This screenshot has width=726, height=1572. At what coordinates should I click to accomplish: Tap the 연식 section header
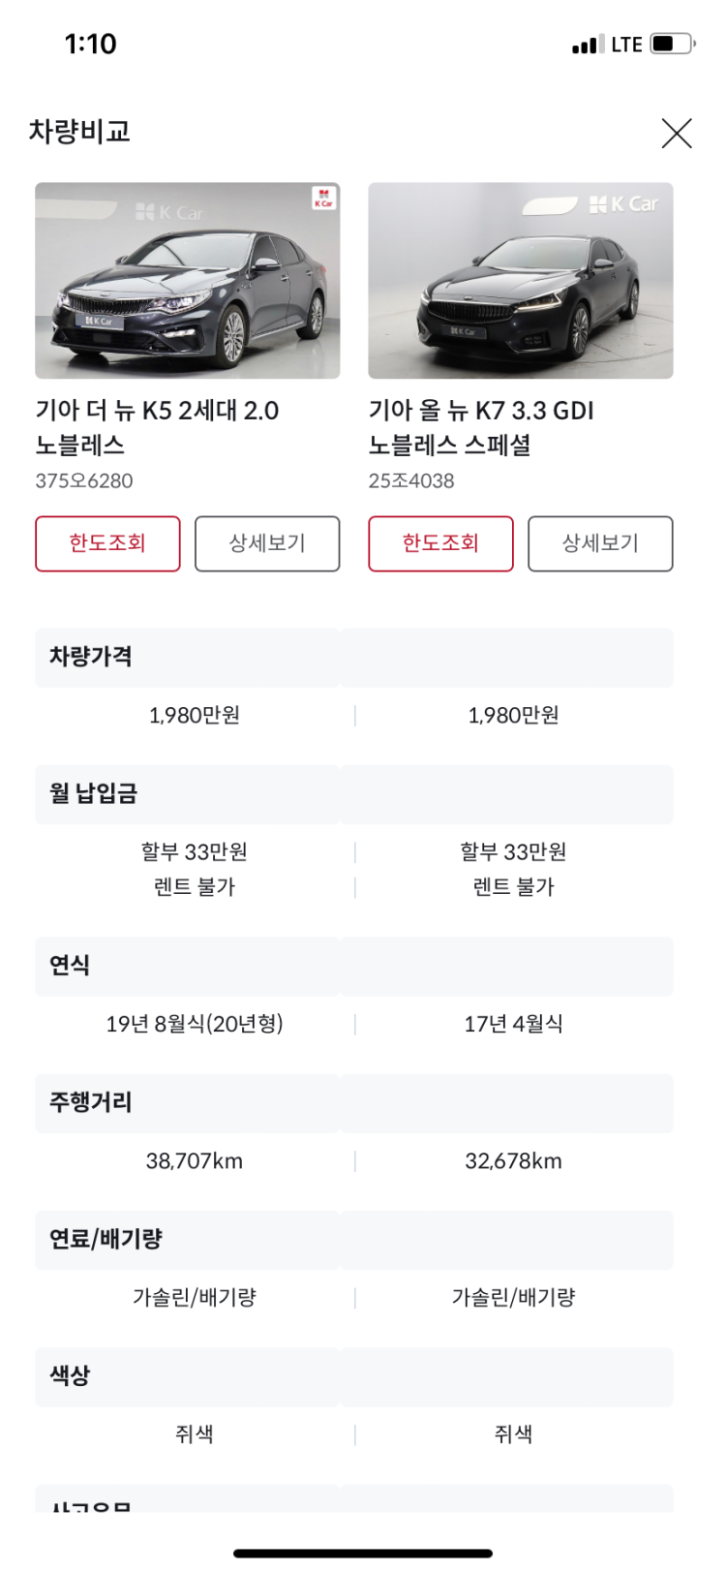(x=70, y=966)
